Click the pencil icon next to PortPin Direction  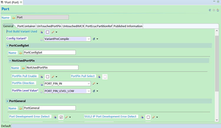coord(94,83)
